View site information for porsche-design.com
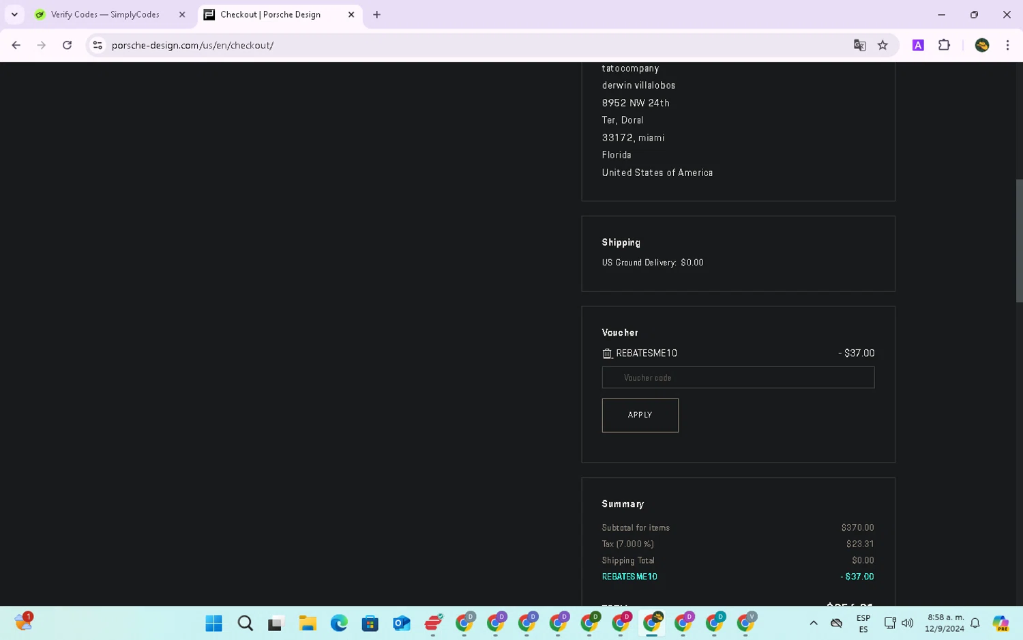Screen dimensions: 1023x640 [x=98, y=45]
